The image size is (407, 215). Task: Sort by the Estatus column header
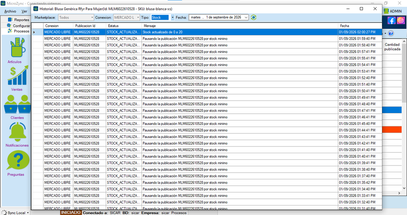point(124,26)
